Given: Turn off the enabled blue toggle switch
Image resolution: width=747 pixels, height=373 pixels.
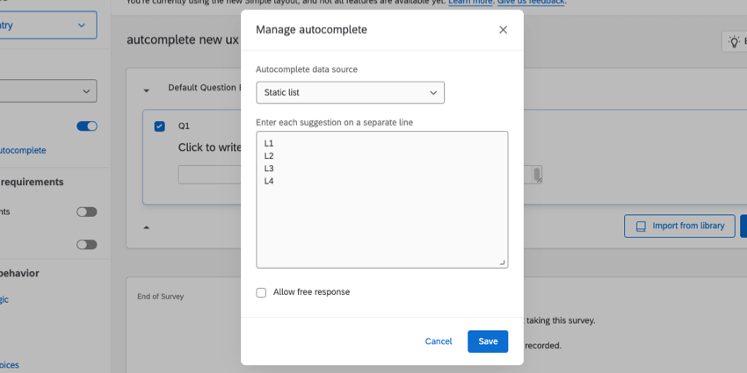Looking at the screenshot, I should pyautogui.click(x=87, y=126).
